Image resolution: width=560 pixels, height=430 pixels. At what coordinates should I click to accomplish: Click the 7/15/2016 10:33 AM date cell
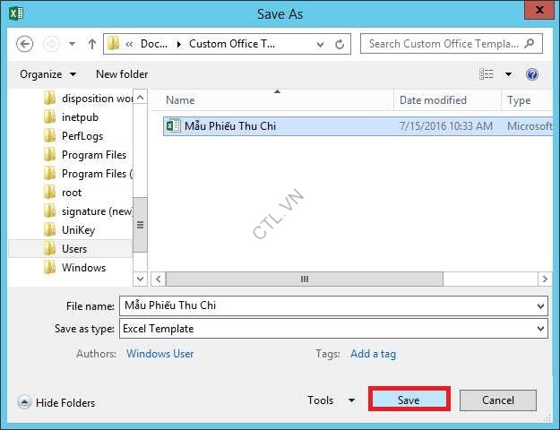coord(446,126)
